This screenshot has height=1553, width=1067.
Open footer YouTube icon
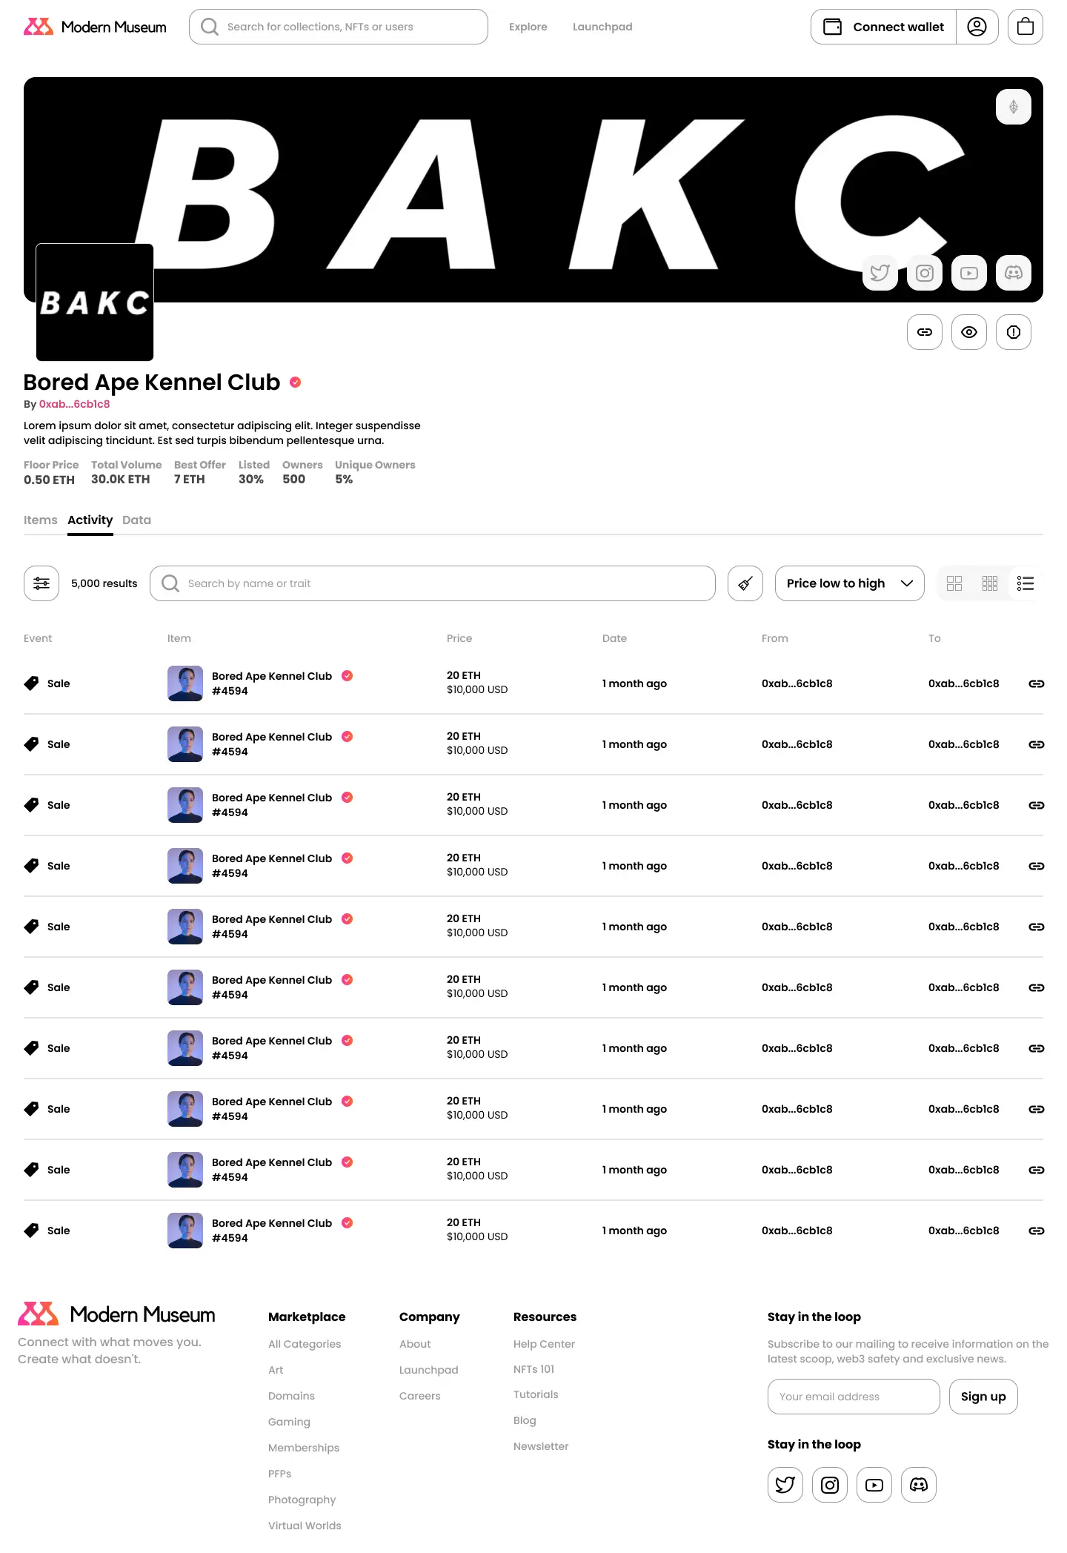(x=874, y=1485)
